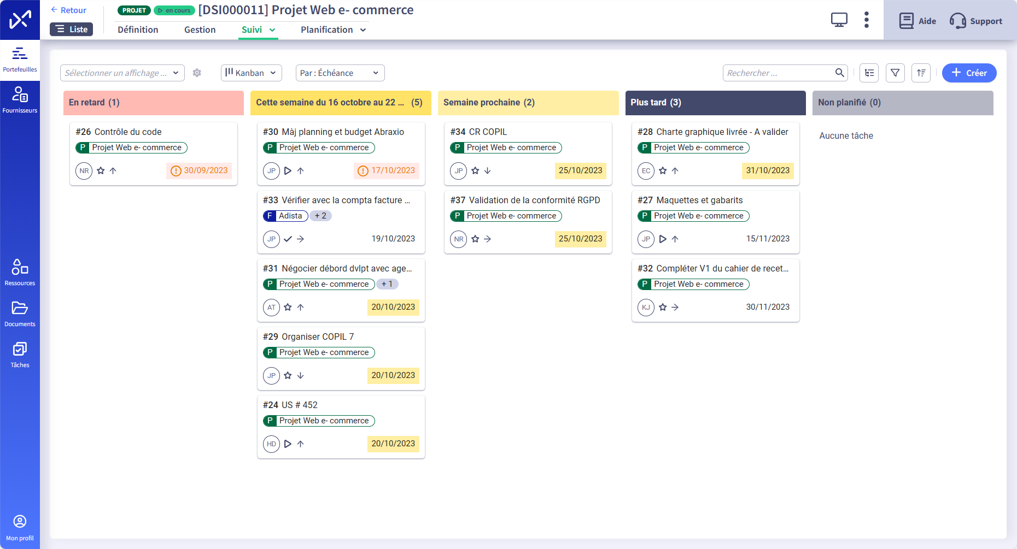The width and height of the screenshot is (1017, 549).
Task: Click the filter funnel icon
Action: 895,73
